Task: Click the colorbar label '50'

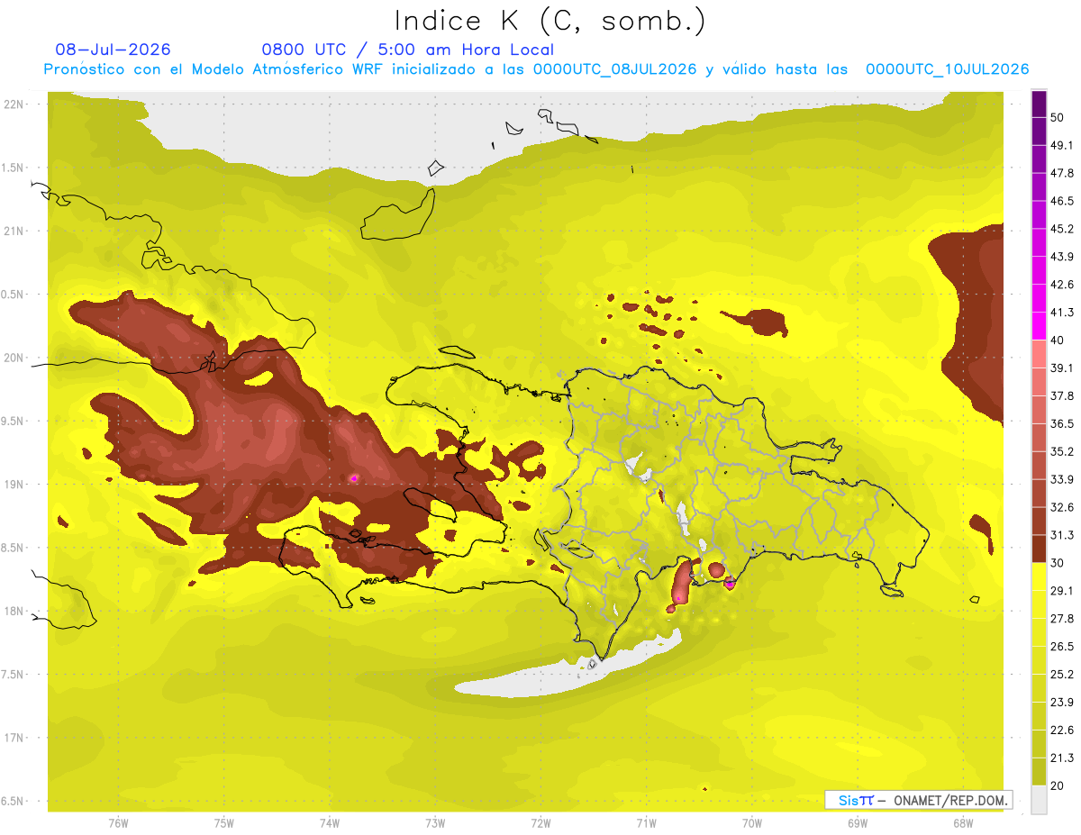Action: click(x=1058, y=117)
